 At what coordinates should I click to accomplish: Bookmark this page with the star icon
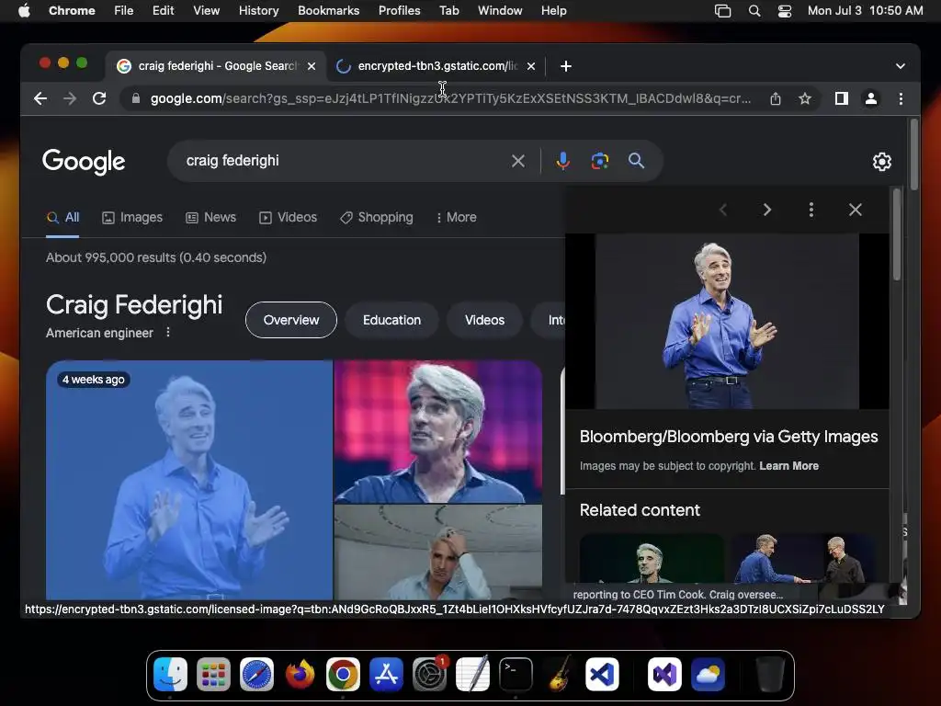[805, 98]
